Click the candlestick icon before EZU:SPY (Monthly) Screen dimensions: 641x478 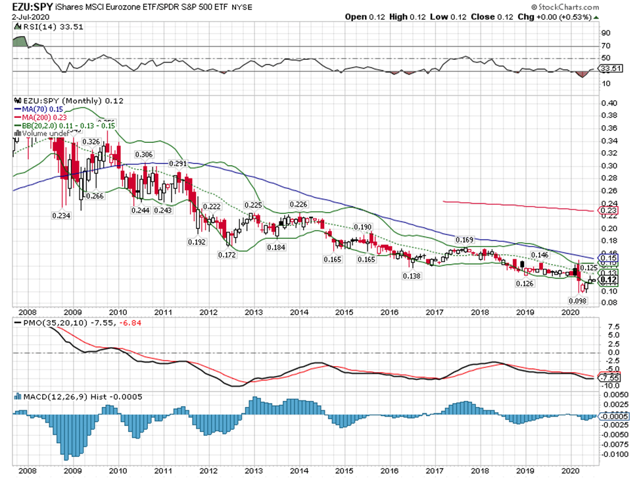tap(18, 101)
